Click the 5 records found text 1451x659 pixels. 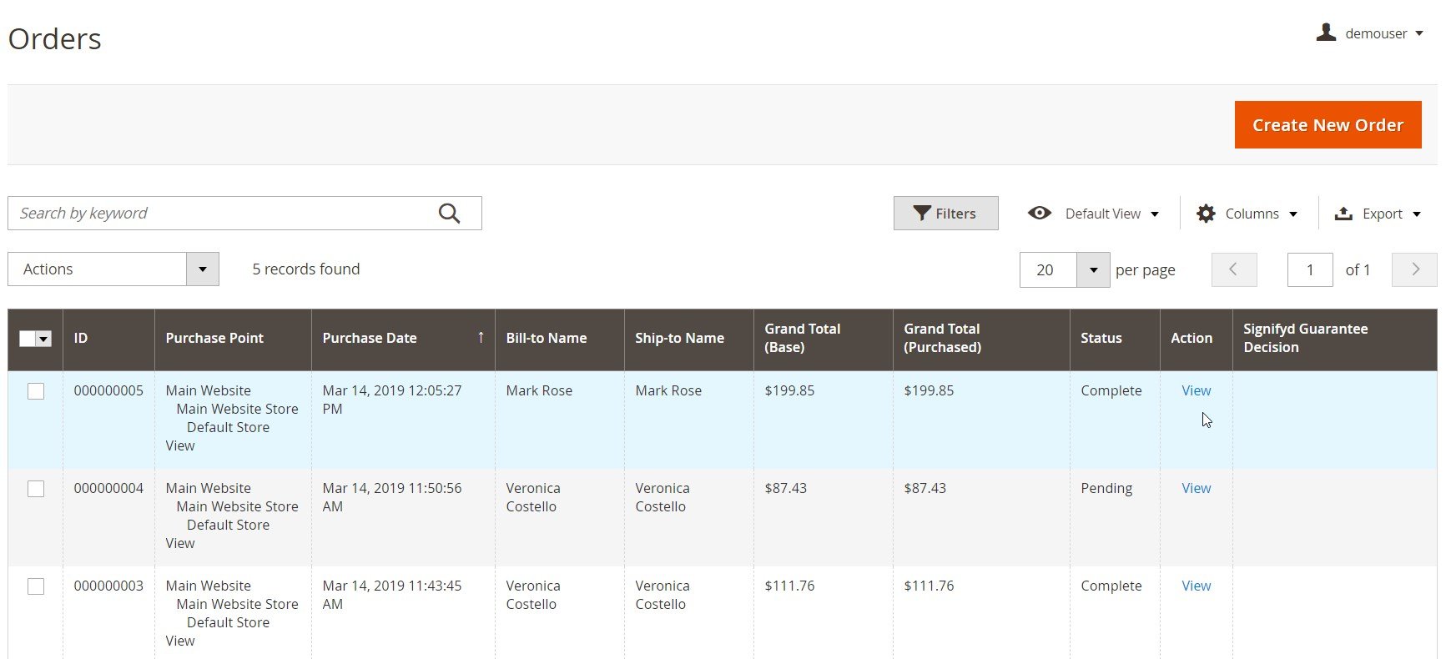coord(306,269)
